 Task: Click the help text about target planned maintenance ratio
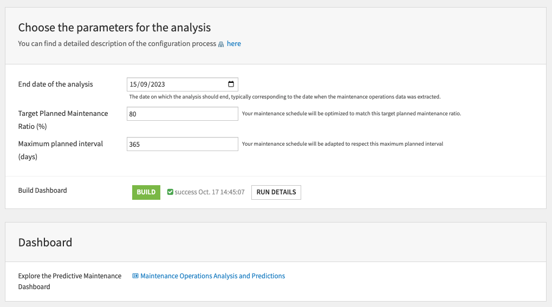[x=352, y=113]
